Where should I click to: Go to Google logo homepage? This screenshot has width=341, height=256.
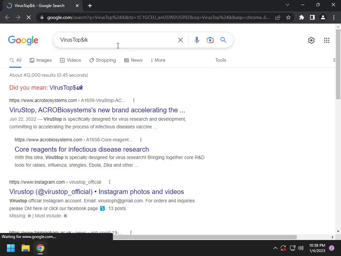[23, 40]
